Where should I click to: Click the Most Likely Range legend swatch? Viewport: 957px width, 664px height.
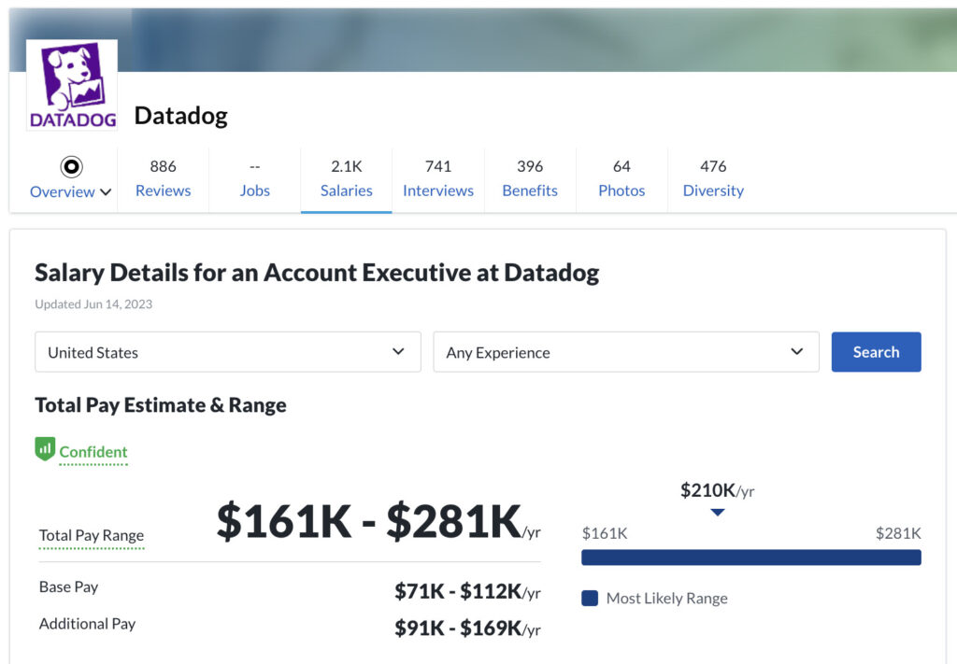click(x=590, y=598)
